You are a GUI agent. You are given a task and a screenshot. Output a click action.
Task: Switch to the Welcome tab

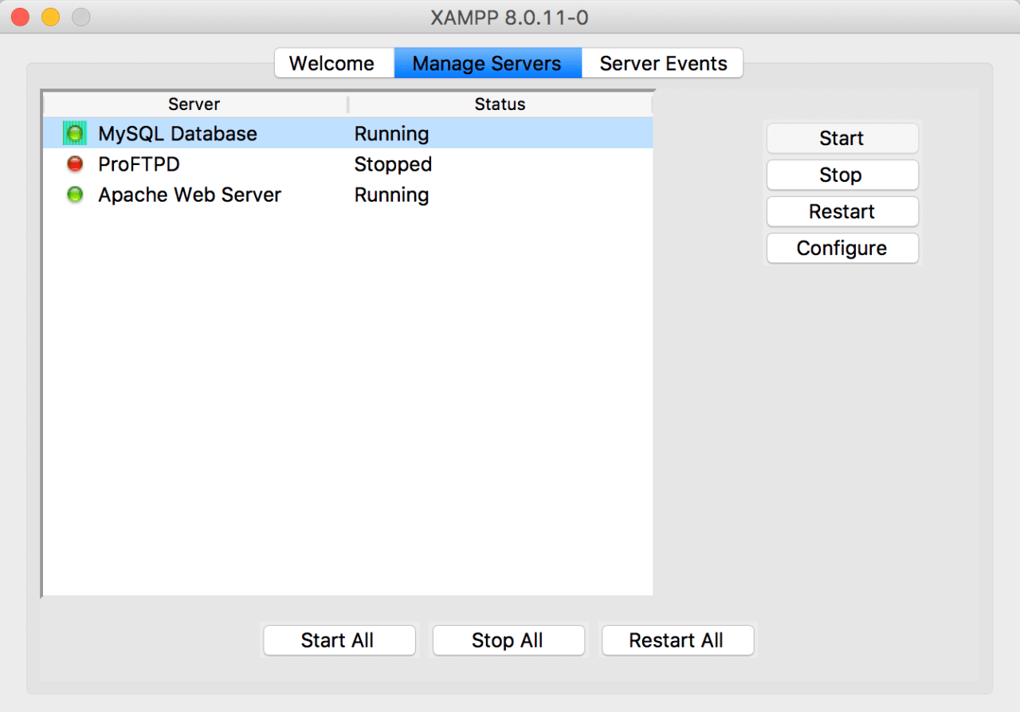tap(332, 63)
